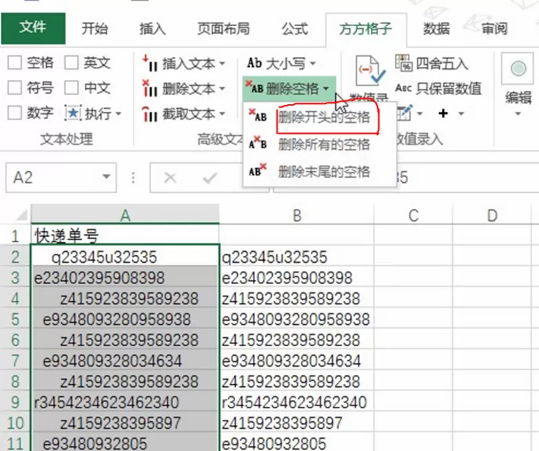Viewport: 539px width, 451px height.
Task: Tick the 英文 checkbox
Action: click(72, 63)
